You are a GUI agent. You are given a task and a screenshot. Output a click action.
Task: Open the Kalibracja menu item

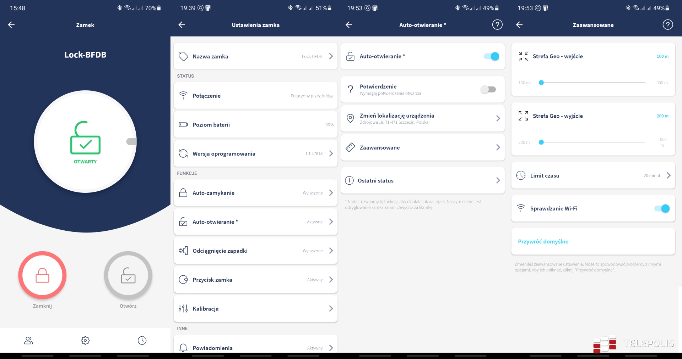[x=255, y=309]
